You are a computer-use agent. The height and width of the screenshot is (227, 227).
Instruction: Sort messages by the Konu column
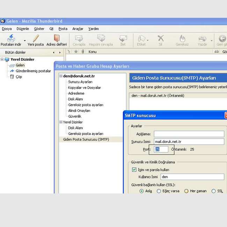93,52
